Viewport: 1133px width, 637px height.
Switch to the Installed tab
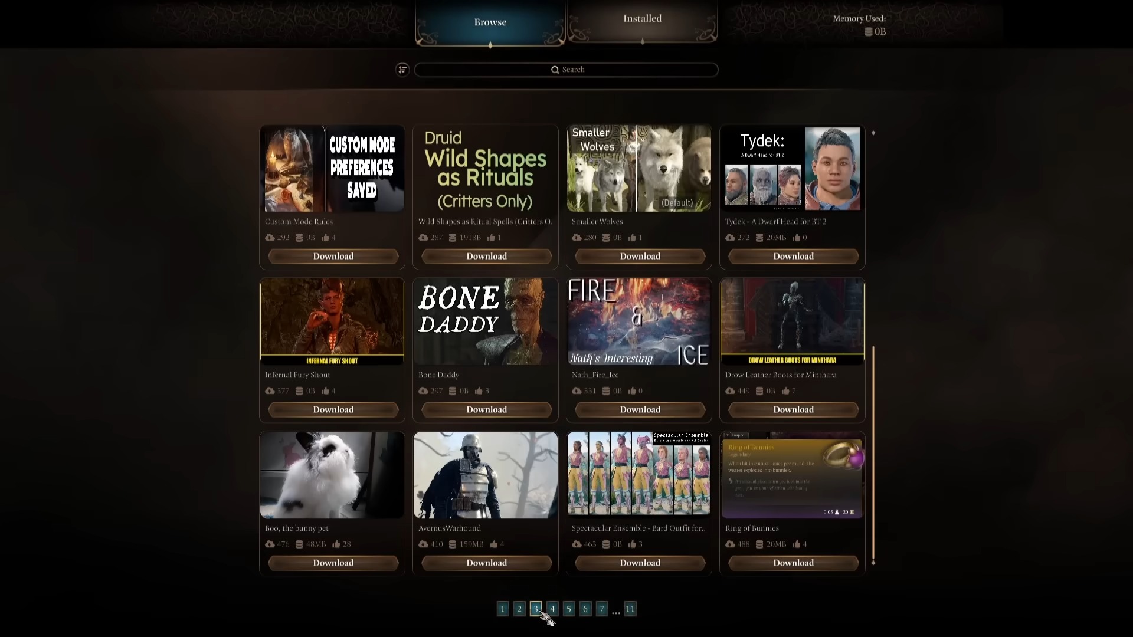pos(642,18)
